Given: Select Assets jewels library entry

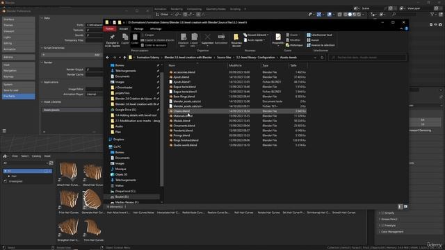Looking at the screenshot, I should coord(72,110).
